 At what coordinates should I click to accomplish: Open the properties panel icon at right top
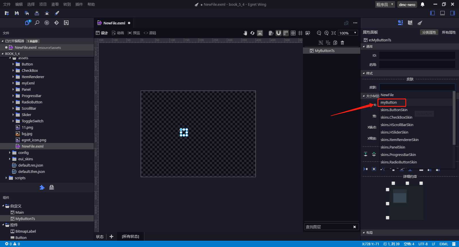(400, 23)
